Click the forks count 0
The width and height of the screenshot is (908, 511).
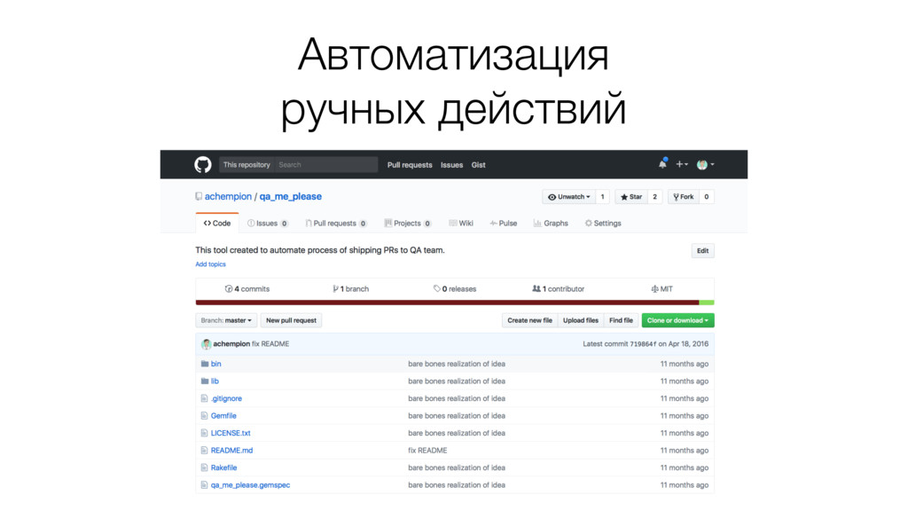(x=707, y=197)
